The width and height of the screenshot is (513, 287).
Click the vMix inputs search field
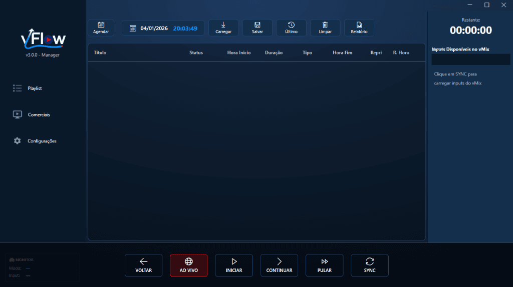click(470, 59)
